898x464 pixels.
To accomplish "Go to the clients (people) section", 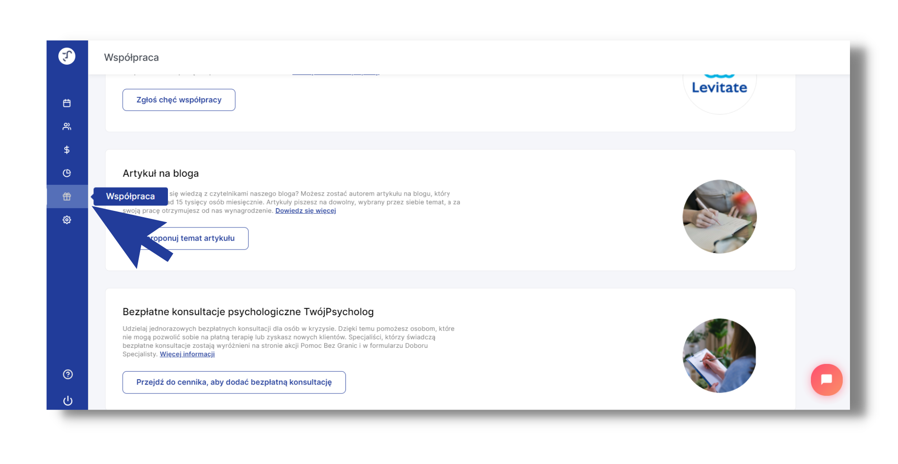I will pos(67,127).
